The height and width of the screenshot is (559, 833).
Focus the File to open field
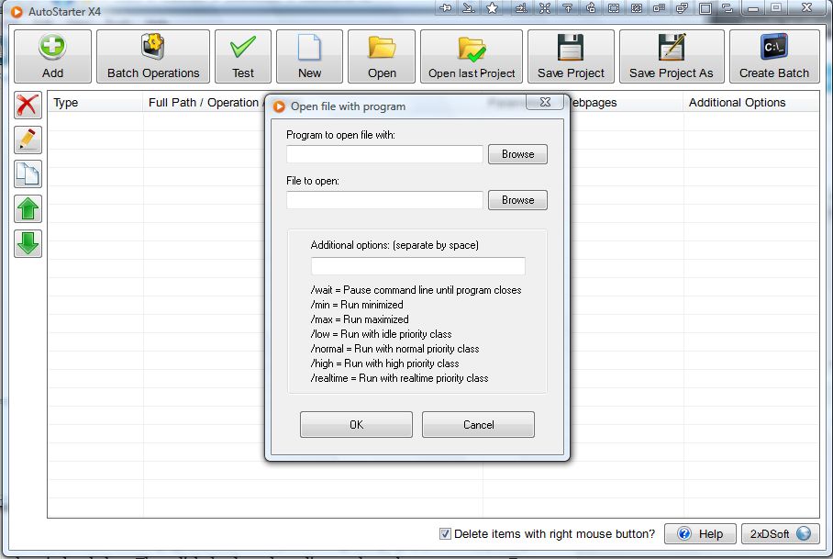(384, 200)
